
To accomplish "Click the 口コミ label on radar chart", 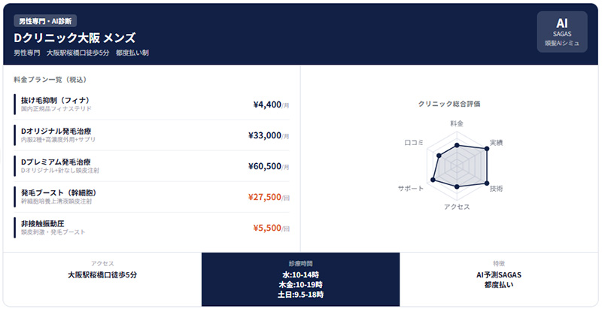I will [x=414, y=142].
